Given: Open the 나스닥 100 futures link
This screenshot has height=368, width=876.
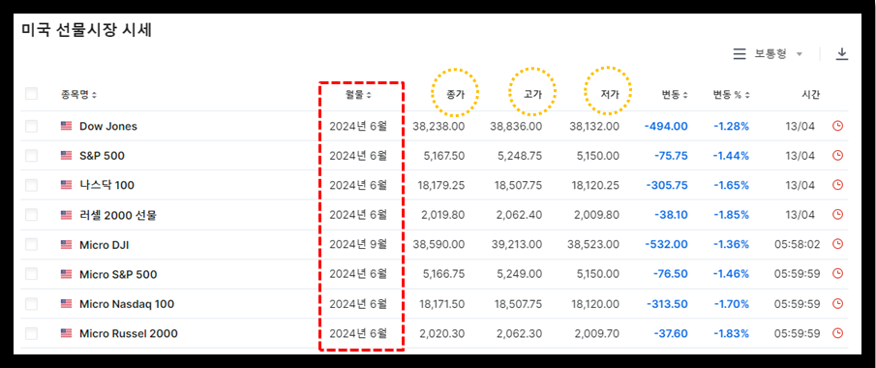Looking at the screenshot, I should tap(106, 185).
